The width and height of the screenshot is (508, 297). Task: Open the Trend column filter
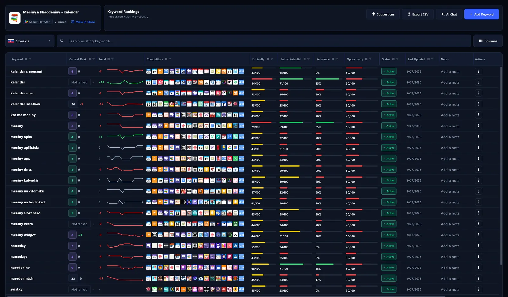coord(112,59)
